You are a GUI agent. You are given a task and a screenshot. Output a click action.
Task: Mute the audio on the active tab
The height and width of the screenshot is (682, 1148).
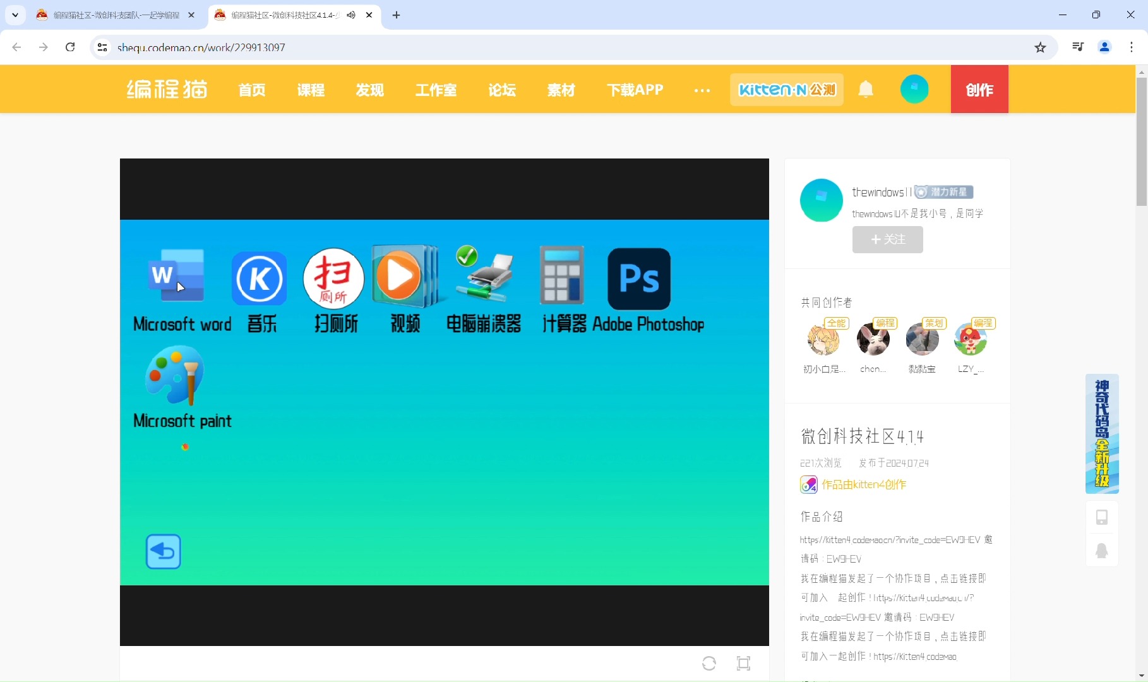pyautogui.click(x=351, y=15)
